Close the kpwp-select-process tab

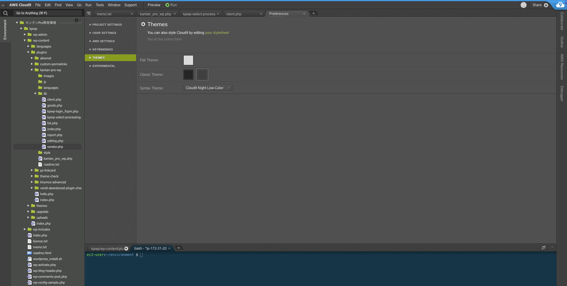click(x=218, y=14)
